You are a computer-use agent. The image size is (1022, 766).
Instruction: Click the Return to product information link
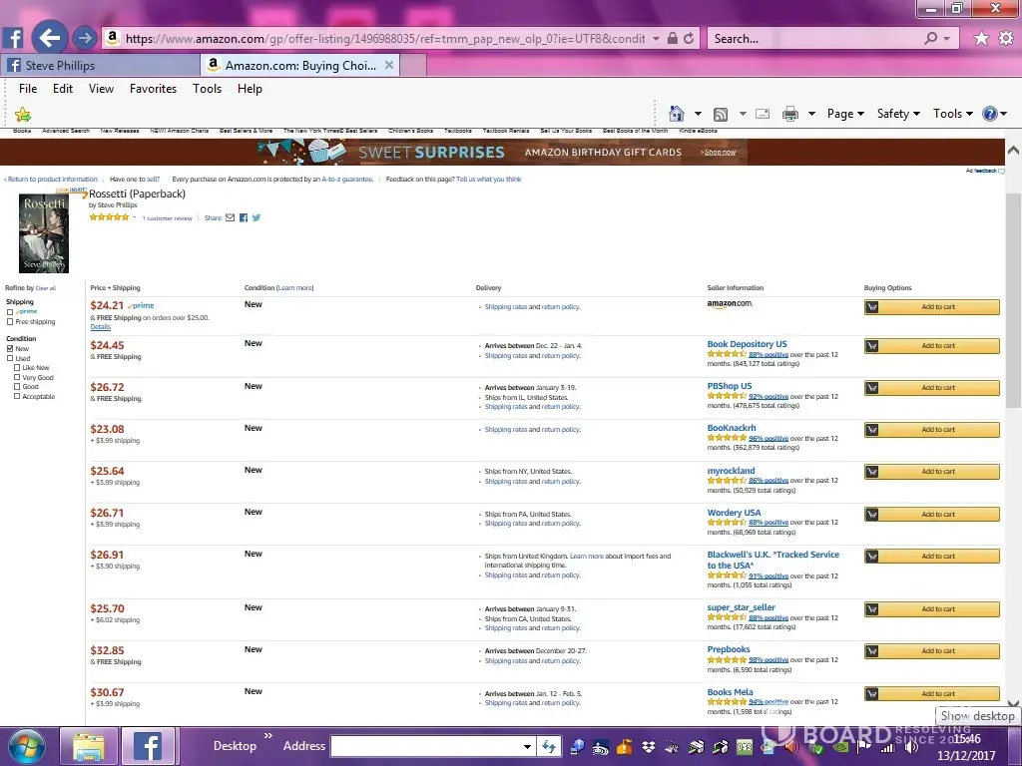52,180
